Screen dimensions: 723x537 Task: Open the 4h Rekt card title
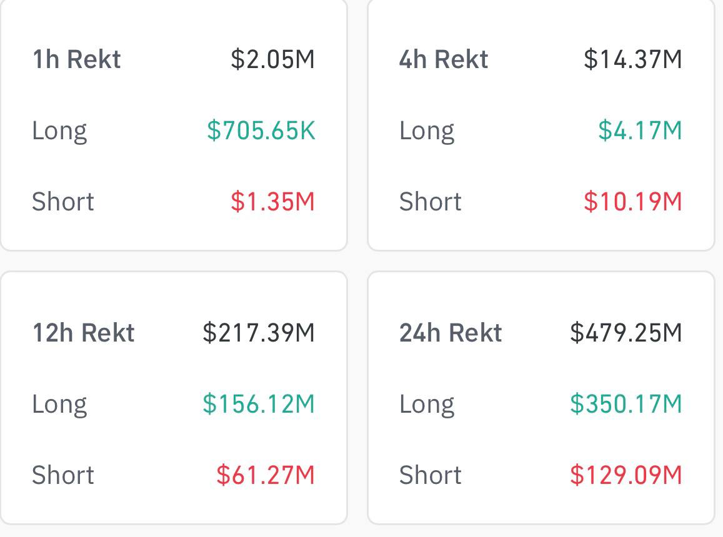(444, 60)
